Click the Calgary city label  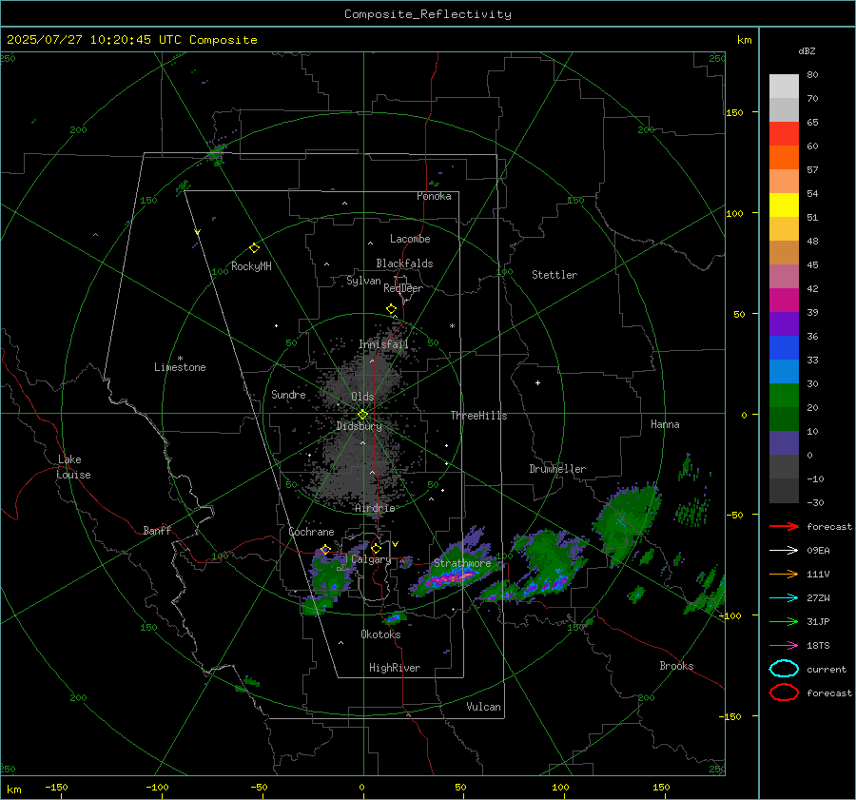point(371,559)
